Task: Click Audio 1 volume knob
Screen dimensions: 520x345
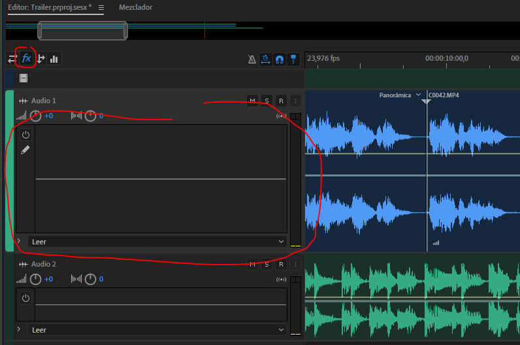Action: pos(35,116)
